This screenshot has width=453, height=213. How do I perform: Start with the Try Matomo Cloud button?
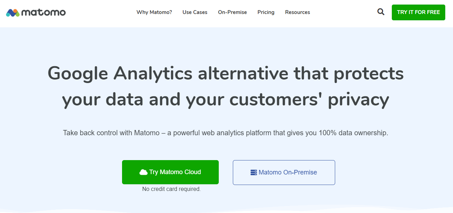pyautogui.click(x=170, y=172)
